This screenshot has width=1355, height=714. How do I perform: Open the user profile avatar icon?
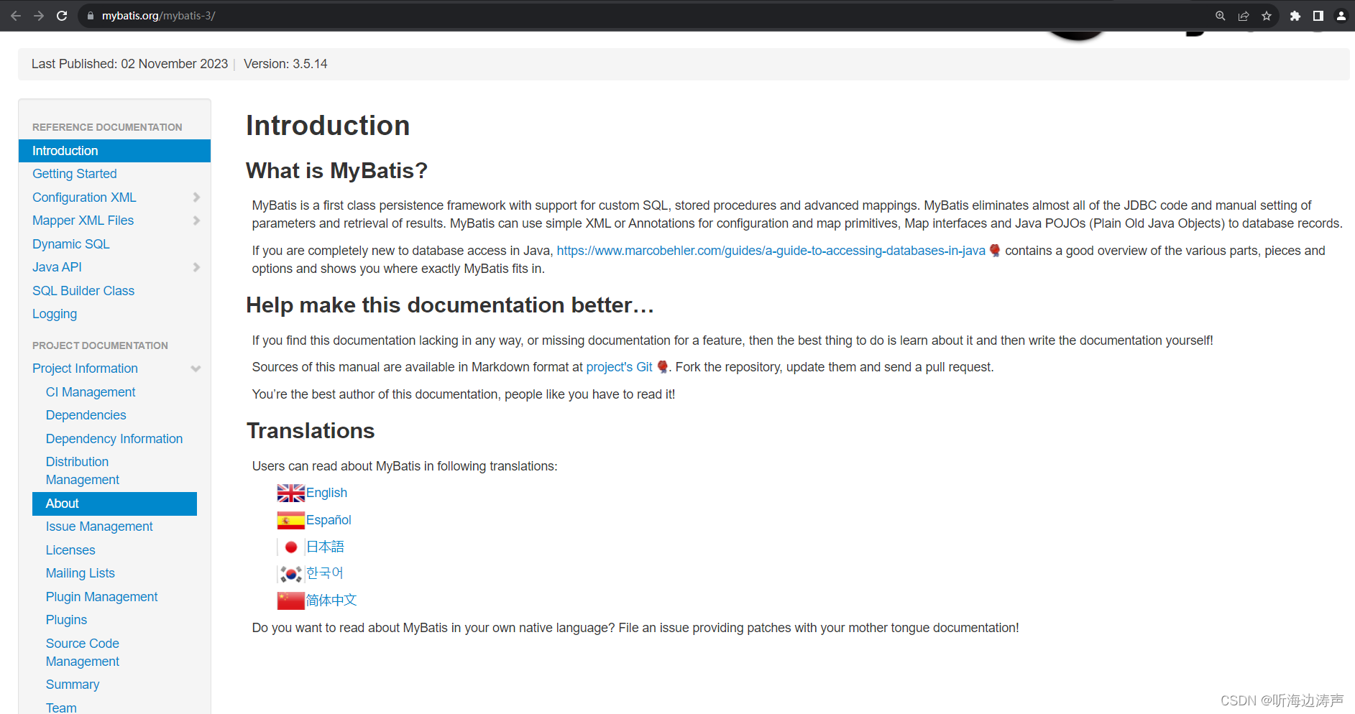click(1341, 16)
